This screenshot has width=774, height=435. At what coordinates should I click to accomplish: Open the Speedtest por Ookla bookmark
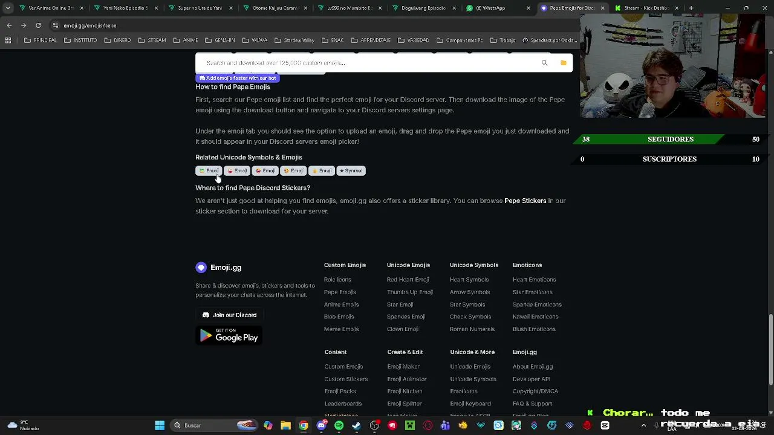(x=549, y=40)
